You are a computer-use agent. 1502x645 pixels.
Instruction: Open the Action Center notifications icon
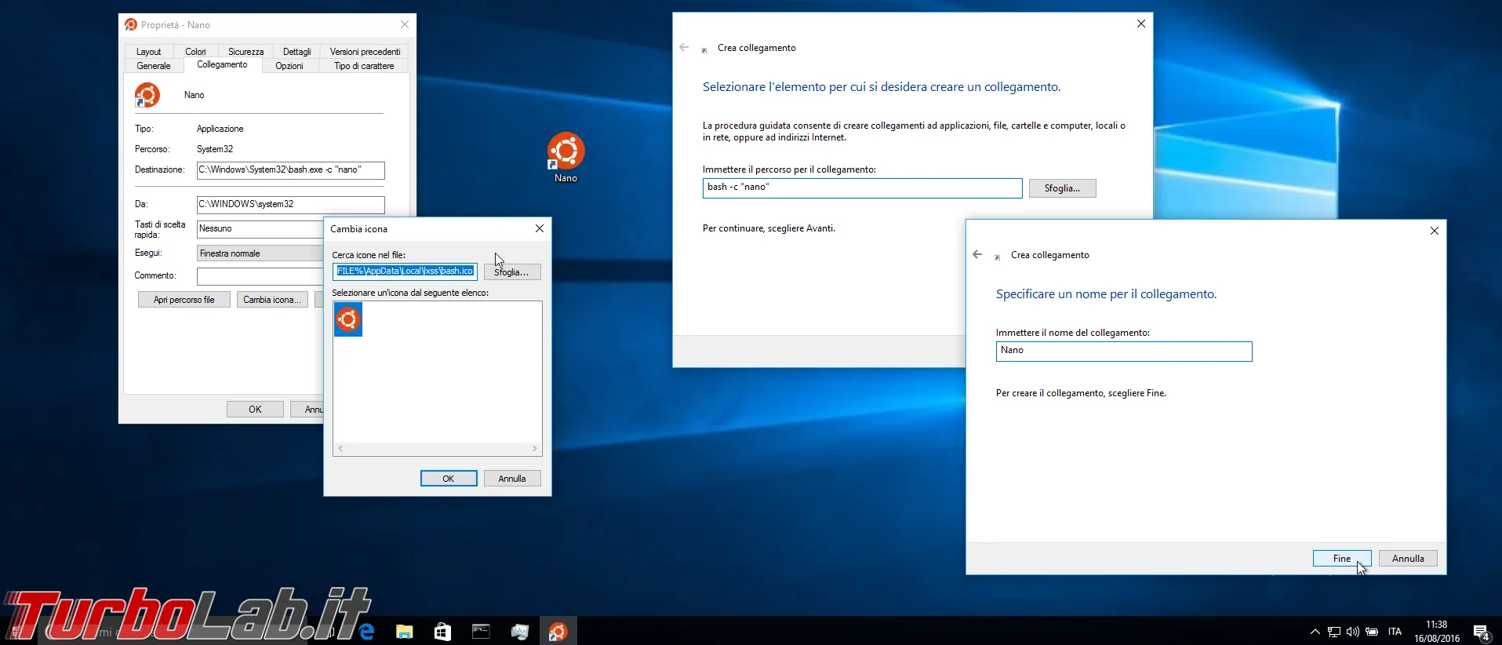point(1481,632)
